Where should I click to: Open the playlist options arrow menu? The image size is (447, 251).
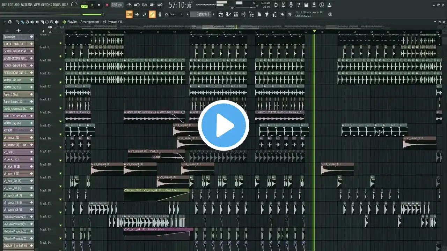point(5,22)
